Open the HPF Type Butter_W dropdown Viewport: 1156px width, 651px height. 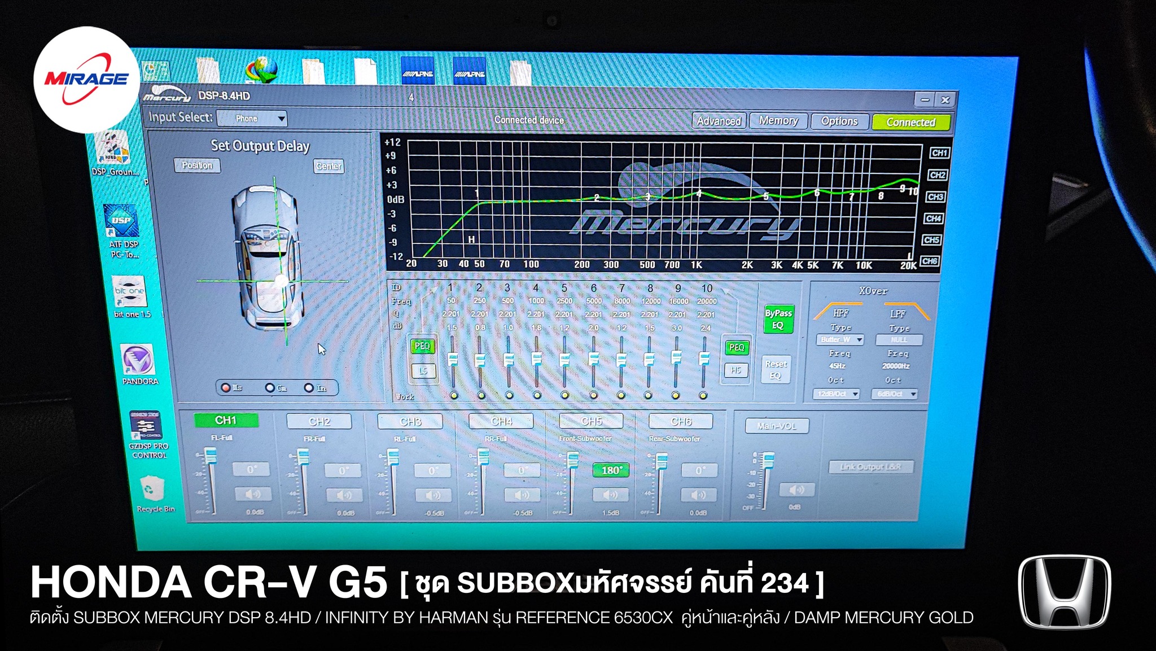coord(840,339)
